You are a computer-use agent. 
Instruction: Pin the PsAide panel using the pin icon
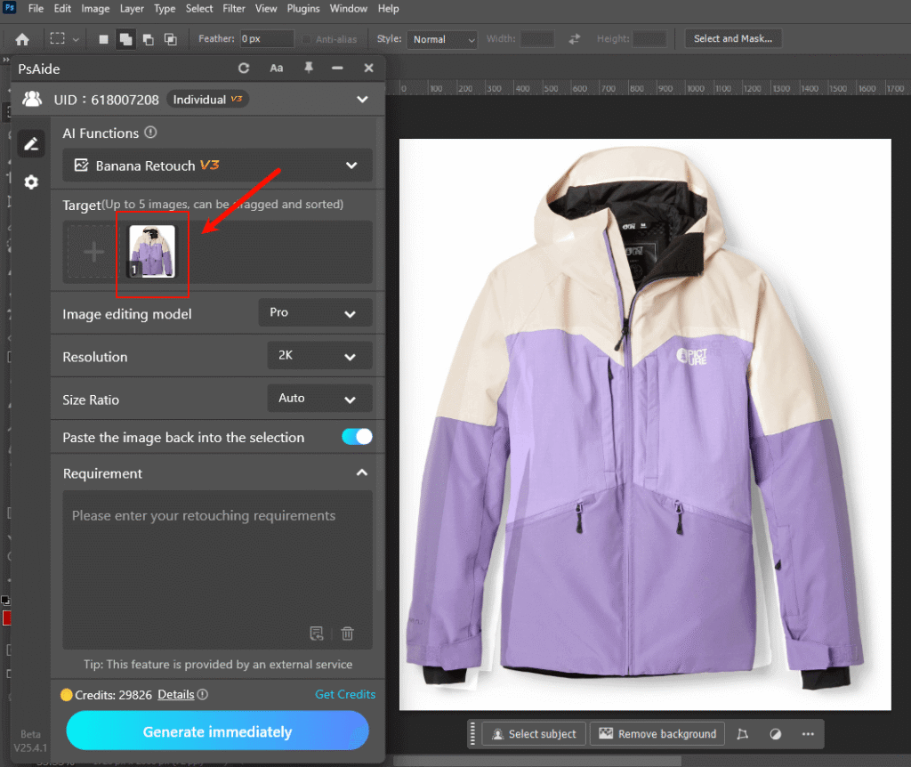coord(308,68)
